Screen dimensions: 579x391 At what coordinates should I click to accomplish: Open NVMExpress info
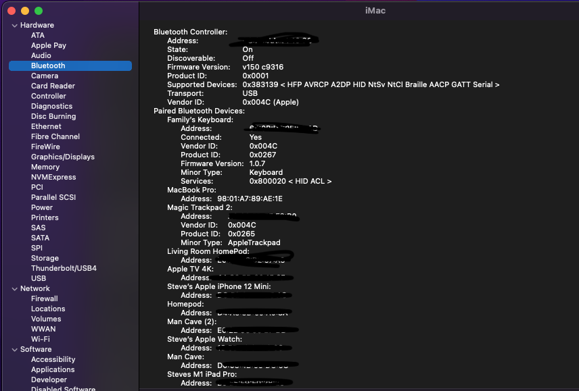point(53,177)
